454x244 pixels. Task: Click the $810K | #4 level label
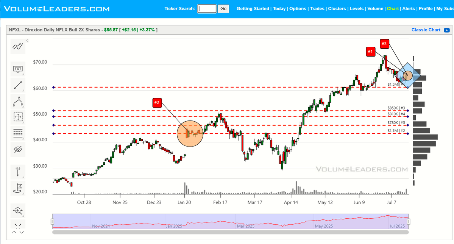coord(396,114)
